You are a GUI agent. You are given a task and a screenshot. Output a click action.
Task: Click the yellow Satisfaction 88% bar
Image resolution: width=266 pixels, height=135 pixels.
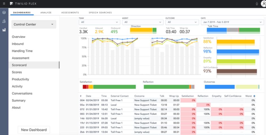pyautogui.click(x=236, y=42)
